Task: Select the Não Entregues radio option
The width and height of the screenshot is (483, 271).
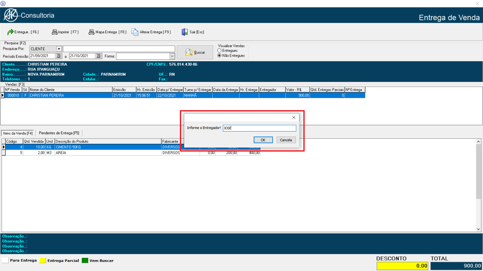Action: click(x=219, y=55)
